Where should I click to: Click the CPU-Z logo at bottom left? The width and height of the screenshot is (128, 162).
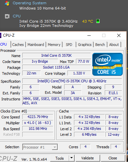click(9, 158)
